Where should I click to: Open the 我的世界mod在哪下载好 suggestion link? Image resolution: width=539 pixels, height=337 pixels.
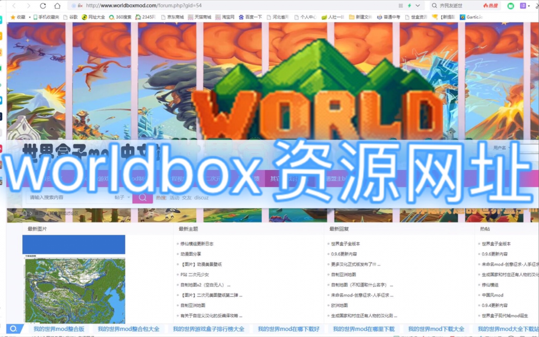pos(289,329)
